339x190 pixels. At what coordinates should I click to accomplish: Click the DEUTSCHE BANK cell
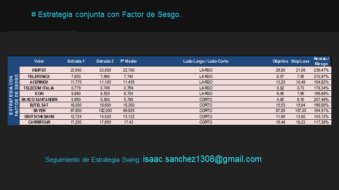[39, 116]
